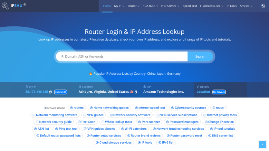Open the Router brand reviews tag
The height and width of the screenshot is (151, 269).
click(144, 136)
